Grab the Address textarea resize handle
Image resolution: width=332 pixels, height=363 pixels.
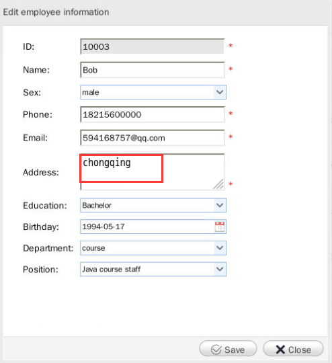(x=218, y=184)
